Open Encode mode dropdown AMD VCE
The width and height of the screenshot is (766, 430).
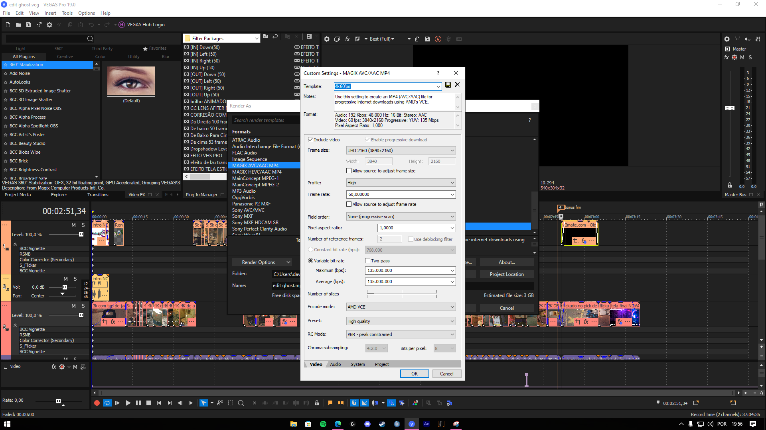click(x=401, y=307)
